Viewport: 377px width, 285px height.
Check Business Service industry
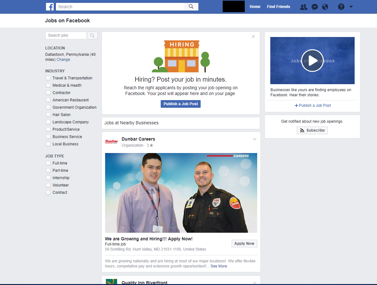coord(48,137)
